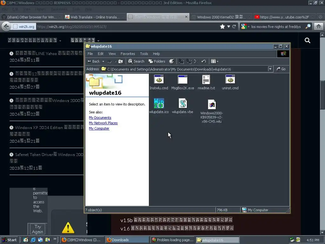This screenshot has height=244, width=325.
Task: Close the active Firefox tab
Action: 186,17
